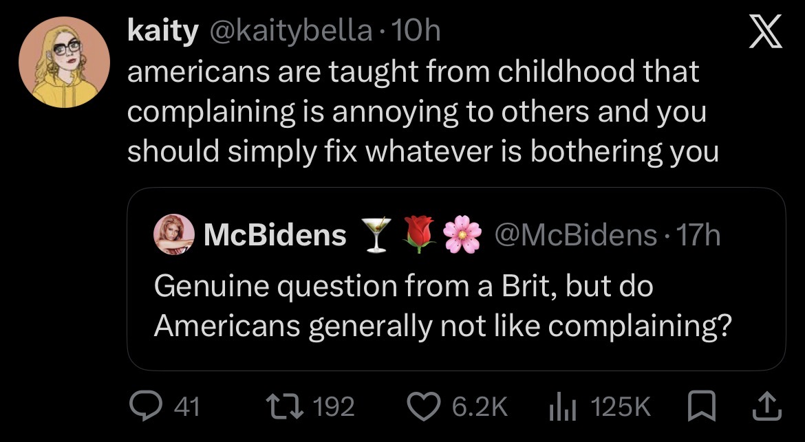Open the reply comments icon
This screenshot has height=442, width=805.
[146, 407]
